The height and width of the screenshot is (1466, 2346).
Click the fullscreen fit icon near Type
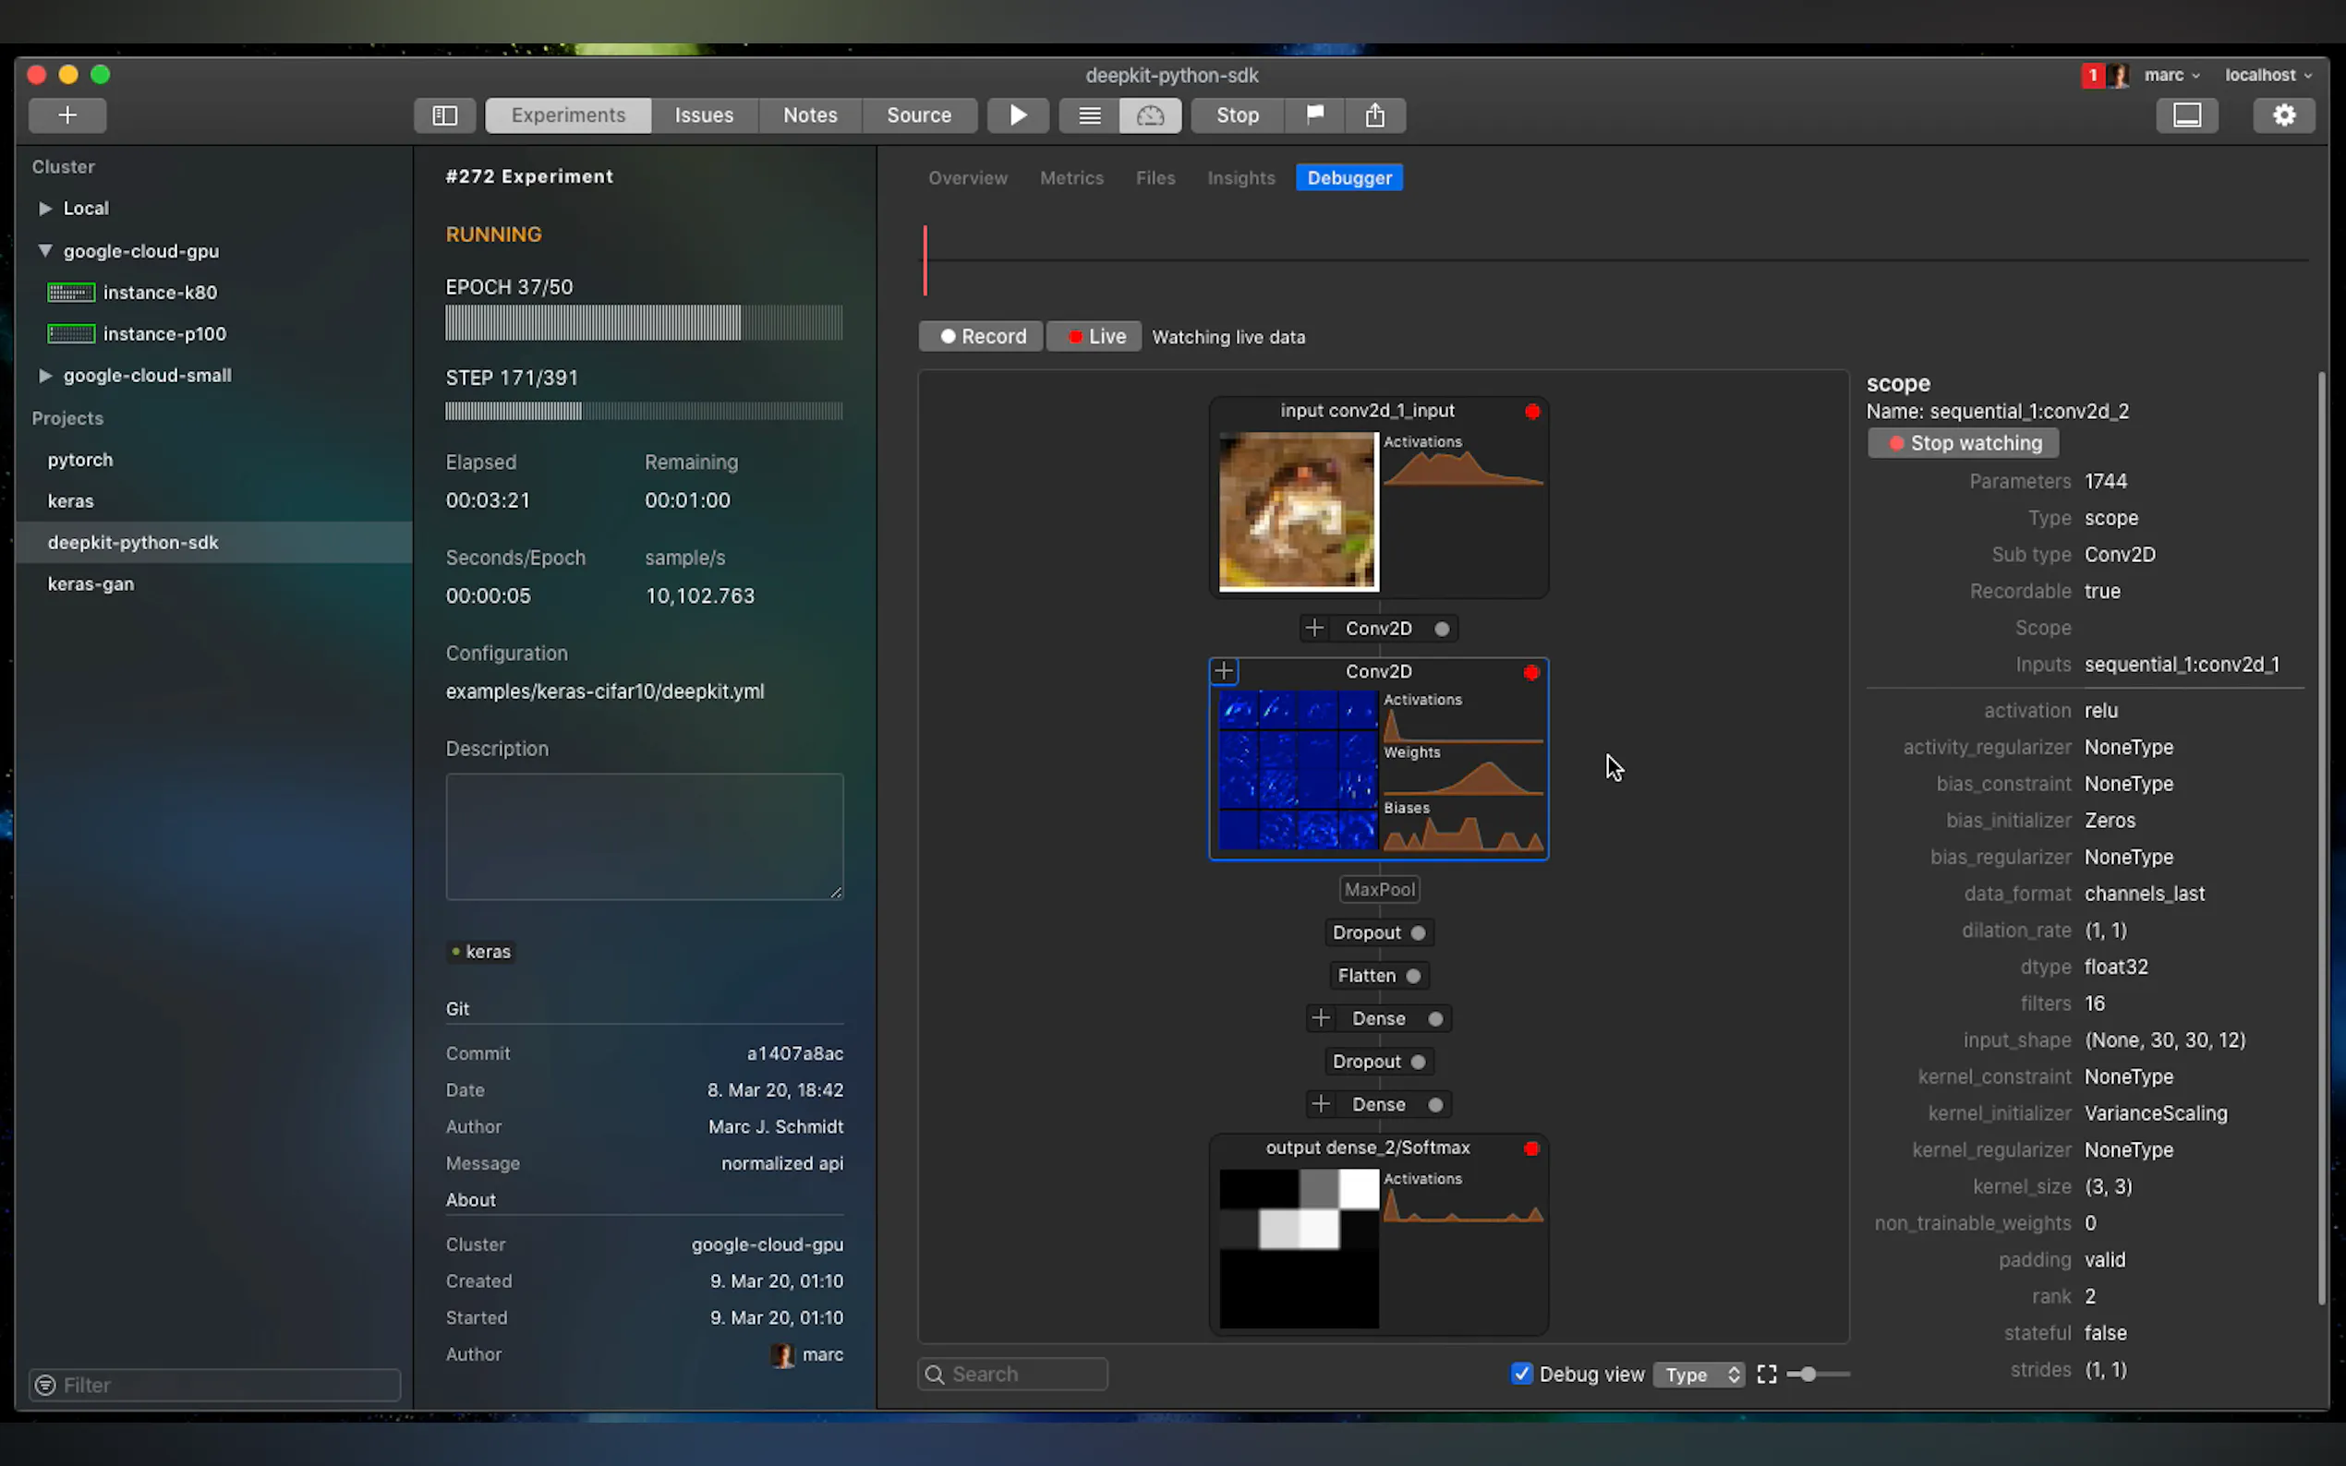coord(1766,1374)
